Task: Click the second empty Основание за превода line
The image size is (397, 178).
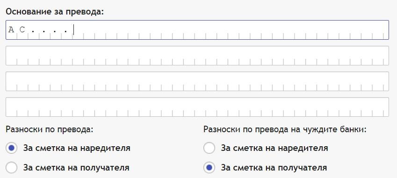Action: (197, 56)
